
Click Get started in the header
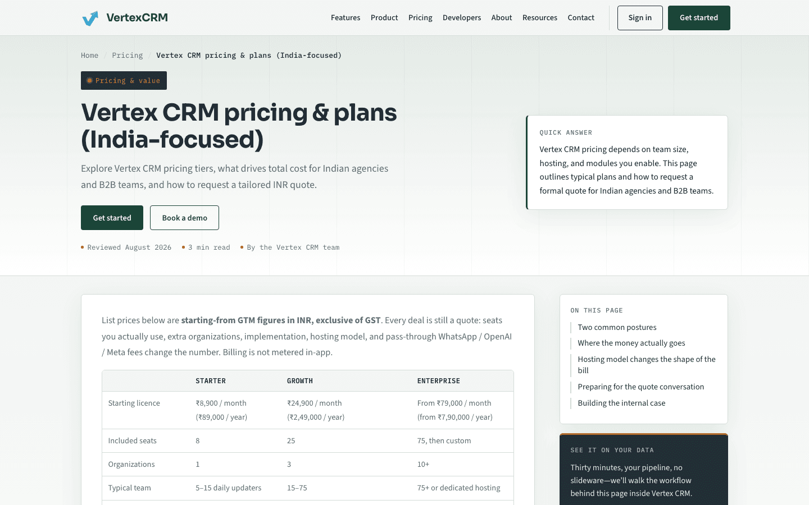point(699,18)
